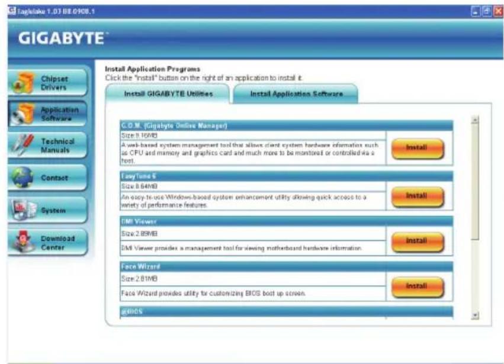Click the scrollbar up arrow
504x364 pixels.
[x=475, y=120]
